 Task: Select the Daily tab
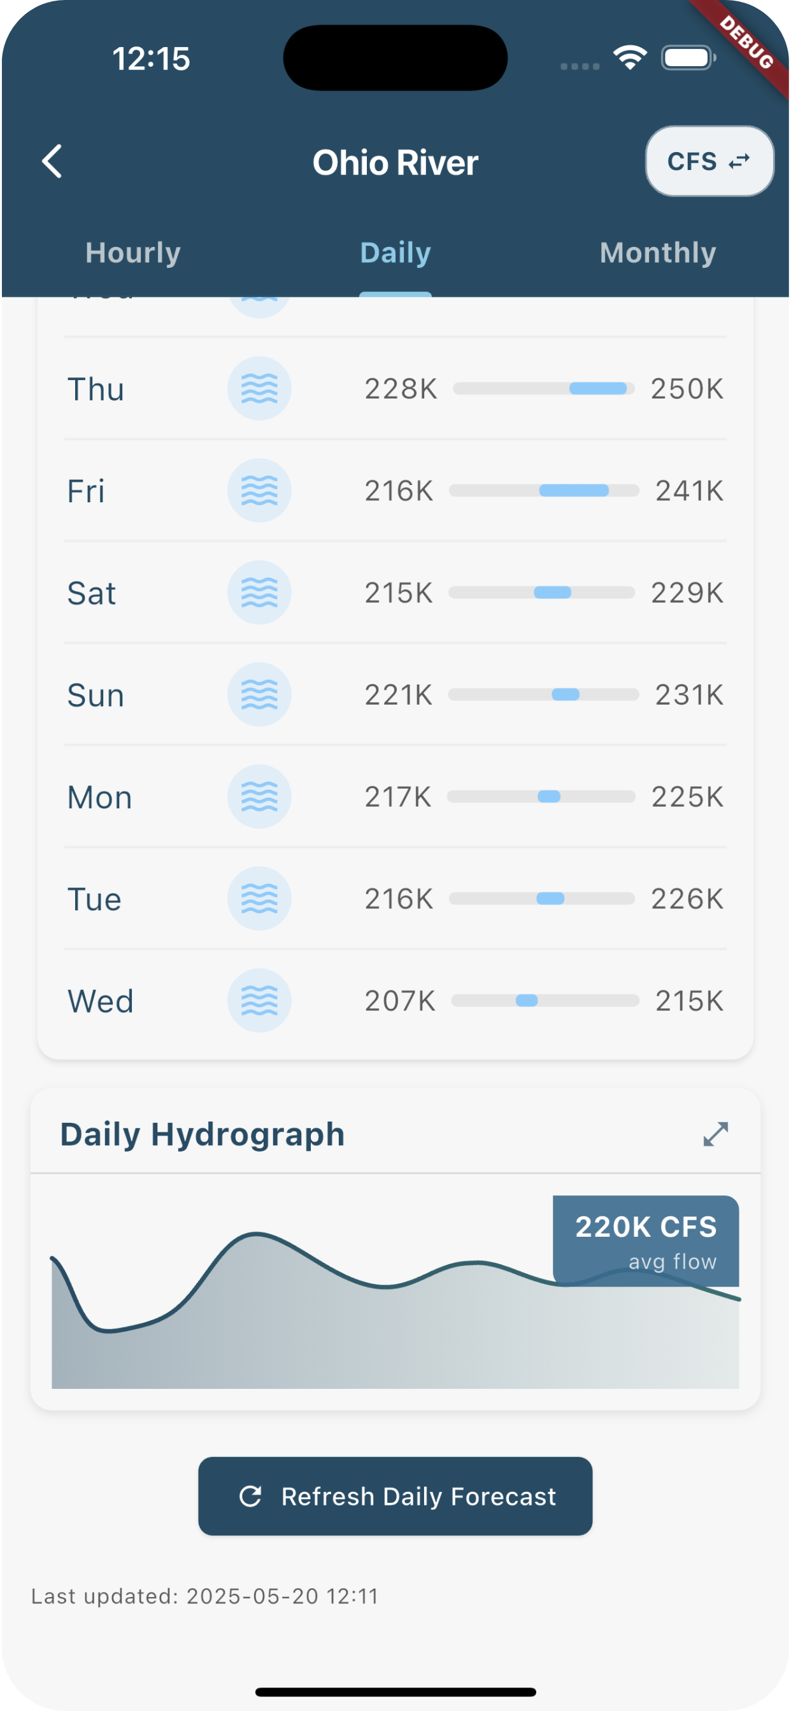tap(396, 253)
